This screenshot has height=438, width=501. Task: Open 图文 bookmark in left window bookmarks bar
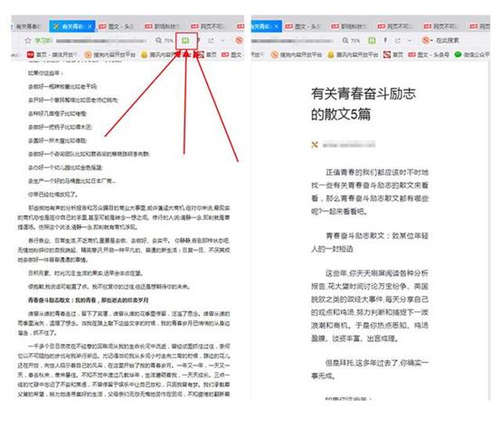232,54
